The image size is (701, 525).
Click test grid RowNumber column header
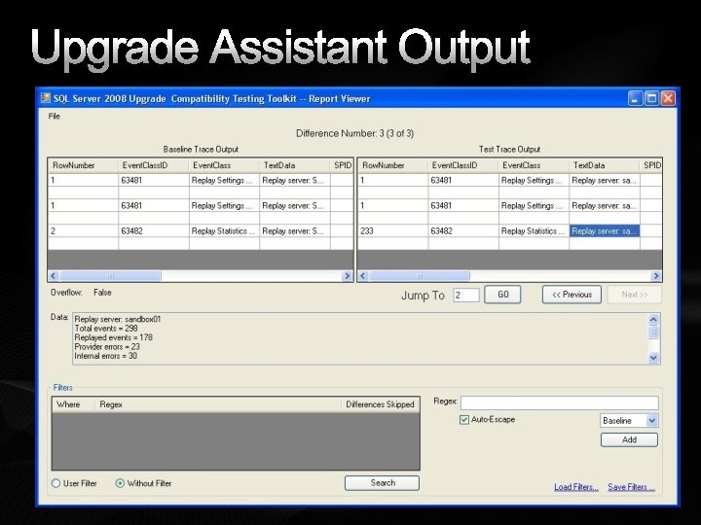392,165
